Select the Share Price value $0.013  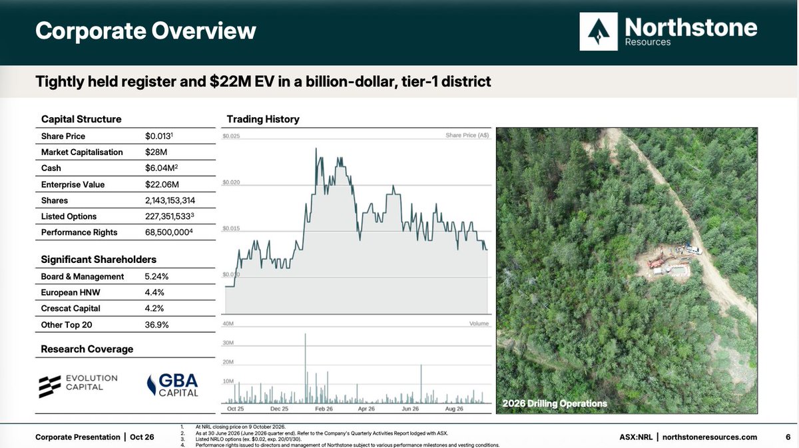pyautogui.click(x=159, y=136)
